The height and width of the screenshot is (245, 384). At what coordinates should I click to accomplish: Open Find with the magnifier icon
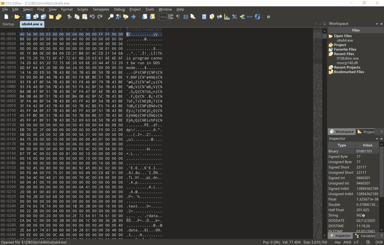pos(111,17)
